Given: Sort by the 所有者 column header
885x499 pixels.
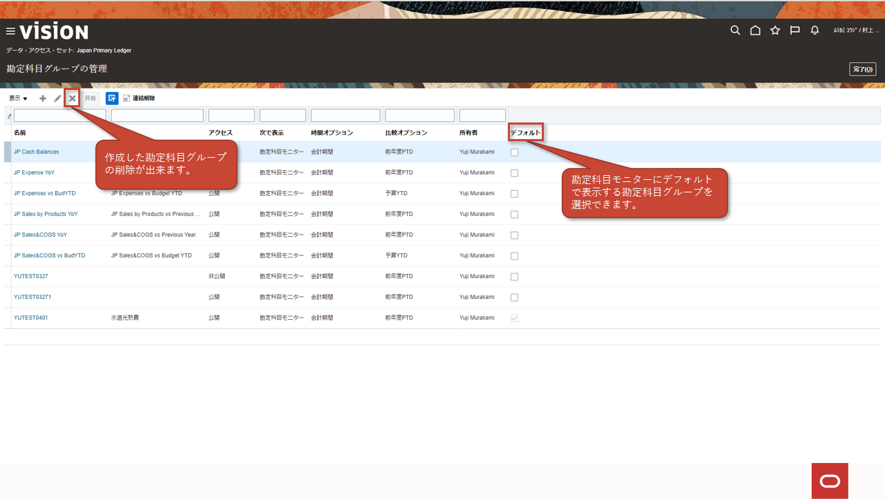Looking at the screenshot, I should point(468,132).
